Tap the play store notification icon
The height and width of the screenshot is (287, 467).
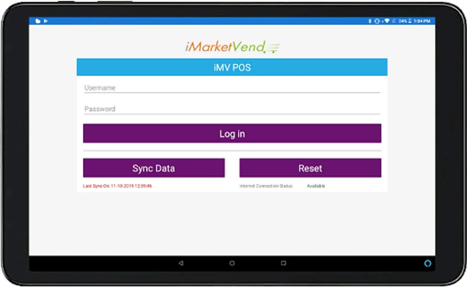(46, 21)
